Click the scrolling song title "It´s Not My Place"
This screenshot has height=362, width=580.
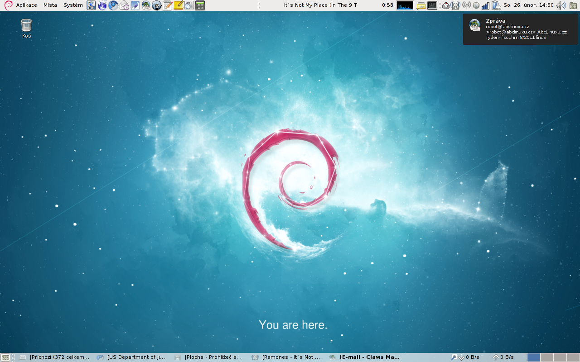coord(320,5)
